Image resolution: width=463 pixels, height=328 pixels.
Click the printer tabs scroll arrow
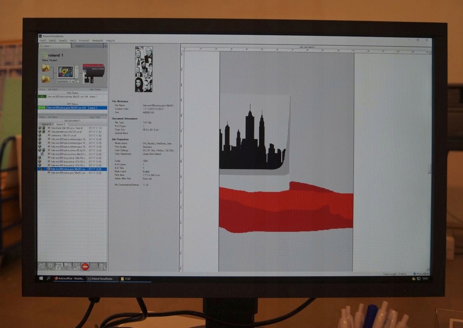[105, 46]
